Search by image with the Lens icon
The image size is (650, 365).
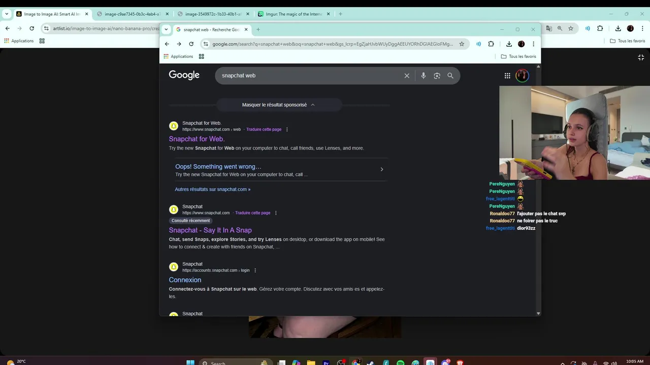pos(437,76)
